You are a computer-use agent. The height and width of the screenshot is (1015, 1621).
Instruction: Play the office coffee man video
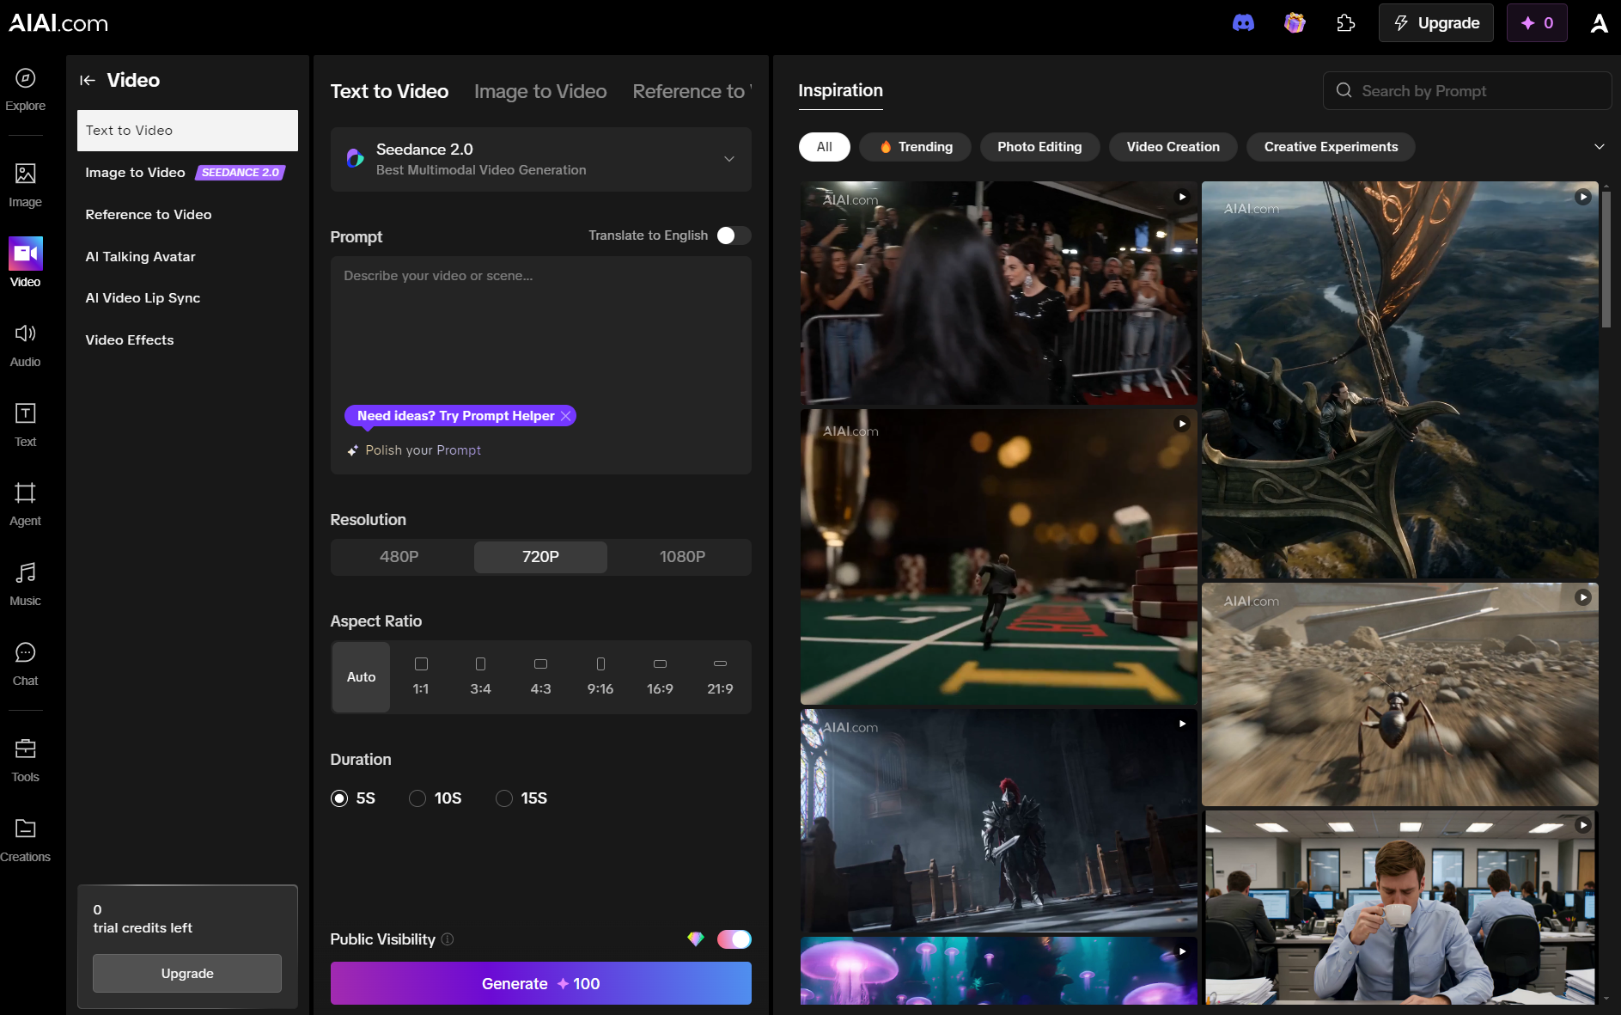pyautogui.click(x=1582, y=825)
